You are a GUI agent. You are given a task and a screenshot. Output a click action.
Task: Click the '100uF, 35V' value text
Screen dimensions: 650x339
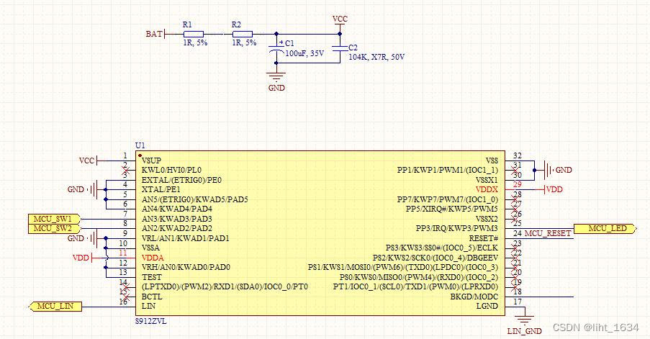[x=304, y=53]
